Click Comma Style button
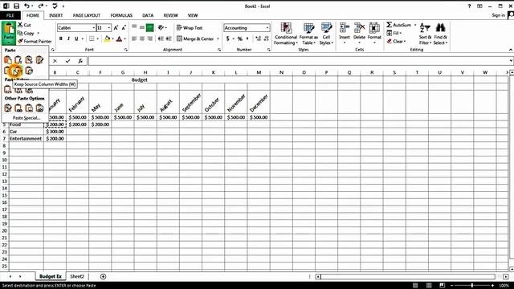 click(247, 39)
